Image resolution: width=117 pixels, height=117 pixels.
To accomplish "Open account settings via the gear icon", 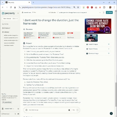I will coord(18,109).
